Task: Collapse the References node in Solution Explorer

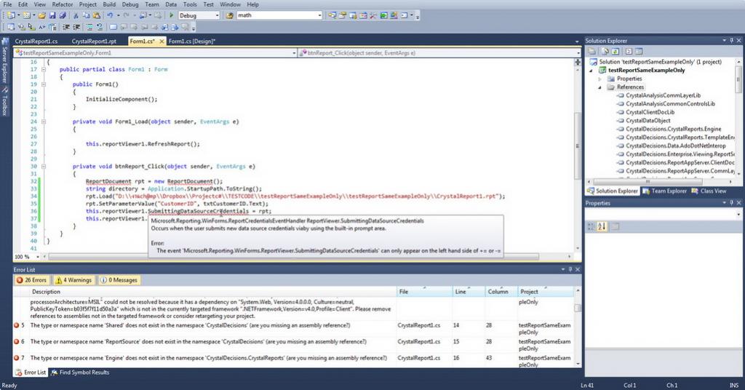Action: click(599, 87)
